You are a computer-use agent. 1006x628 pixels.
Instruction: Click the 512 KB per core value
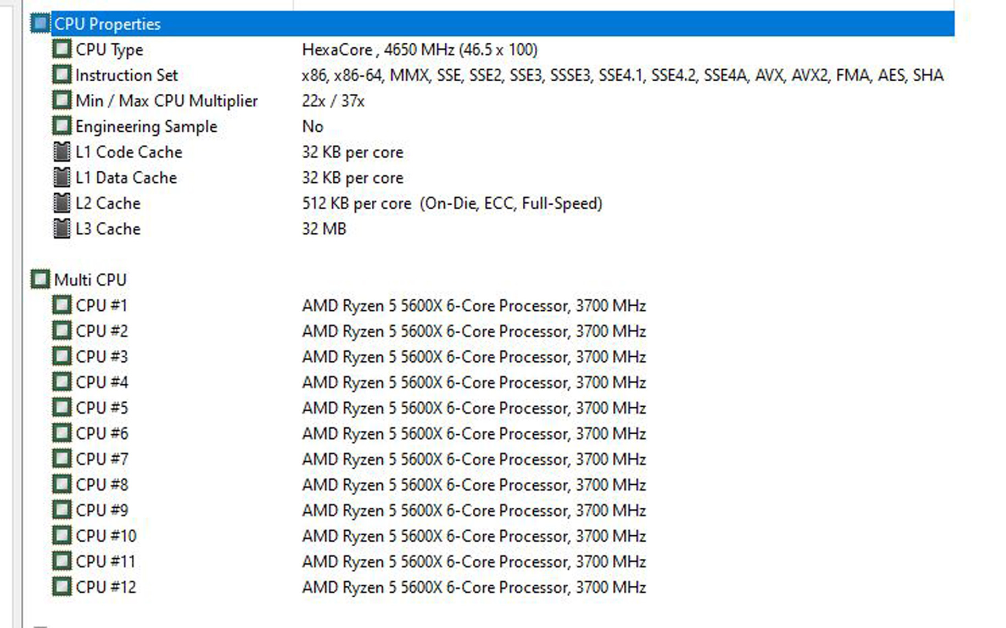[356, 204]
